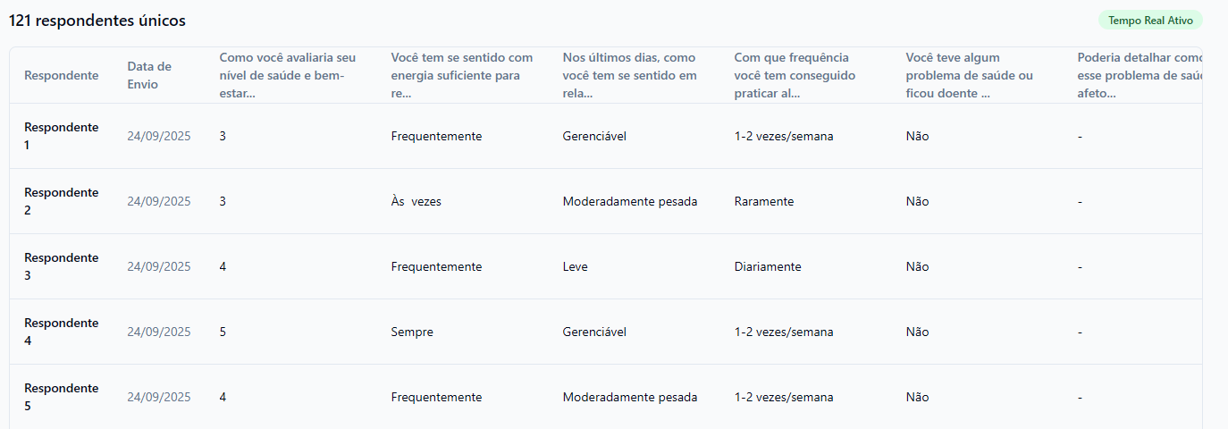Click the "Você teve algum problema de saúde" header

[x=970, y=75]
